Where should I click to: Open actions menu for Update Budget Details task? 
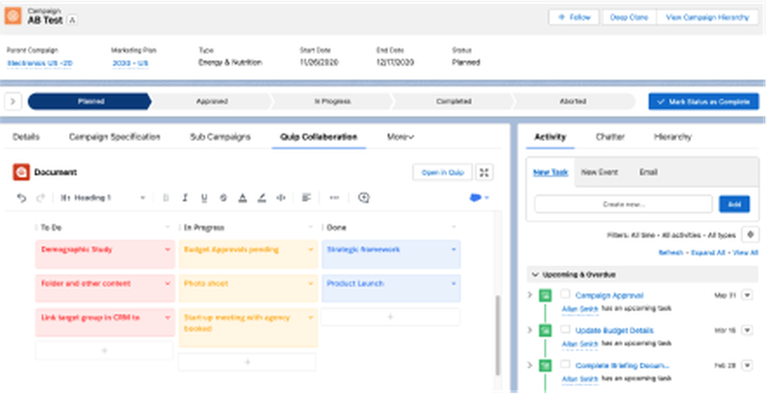coord(747,330)
